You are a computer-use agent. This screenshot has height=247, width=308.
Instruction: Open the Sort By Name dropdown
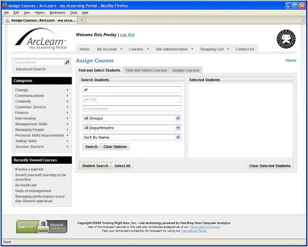click(x=132, y=137)
